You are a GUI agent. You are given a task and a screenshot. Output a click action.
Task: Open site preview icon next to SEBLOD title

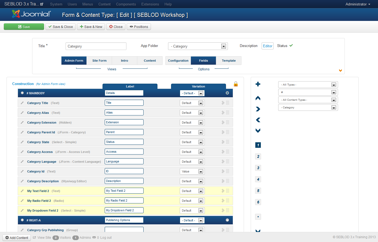[42, 4]
